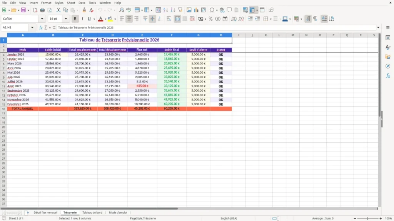Screen dimensions: 394x221
Task: Expand the Name Box dropdown arrow
Action: point(32,28)
